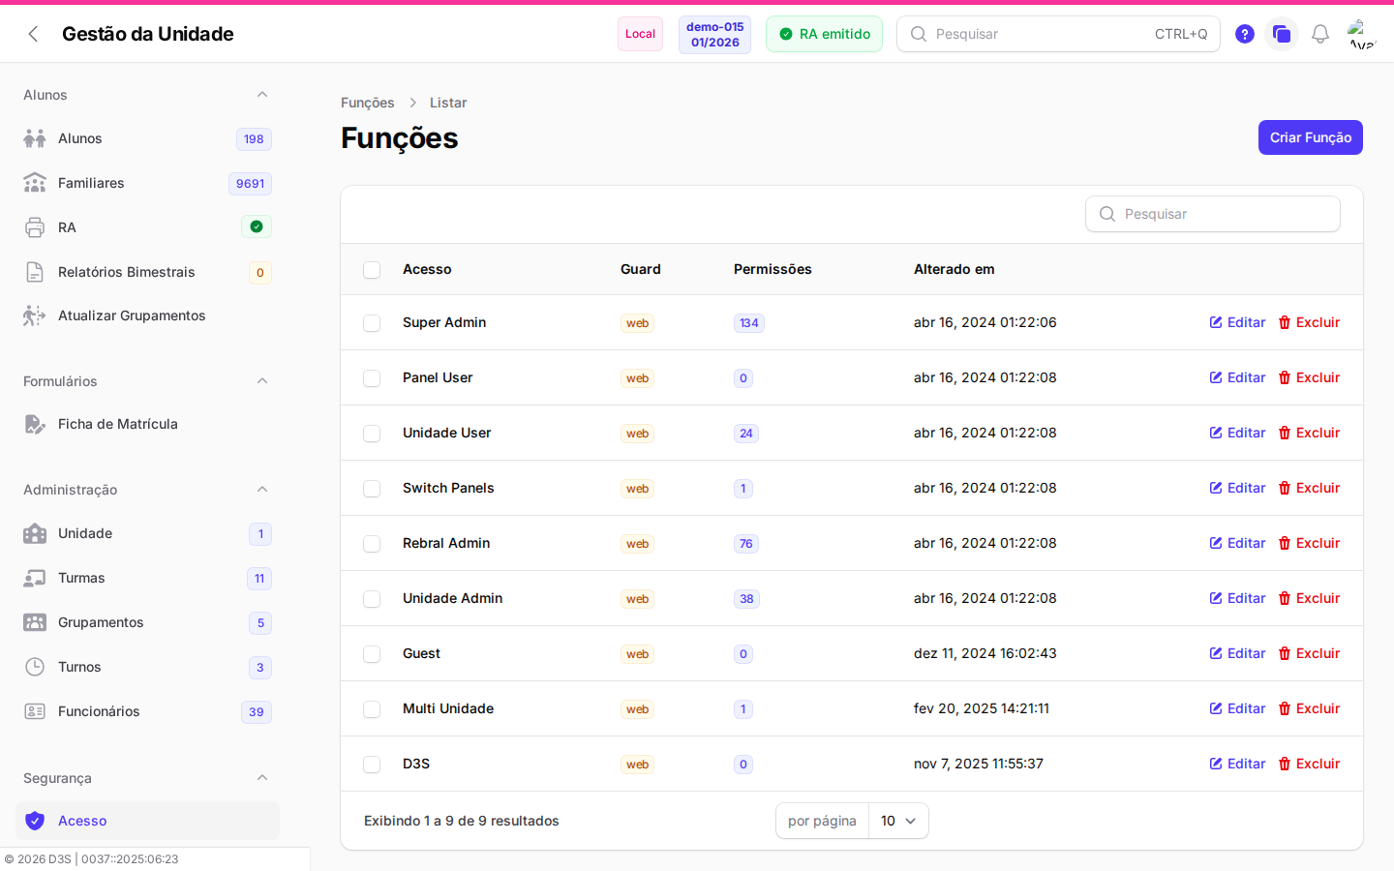Click the Relatórios Bimestrais document icon

coord(35,272)
